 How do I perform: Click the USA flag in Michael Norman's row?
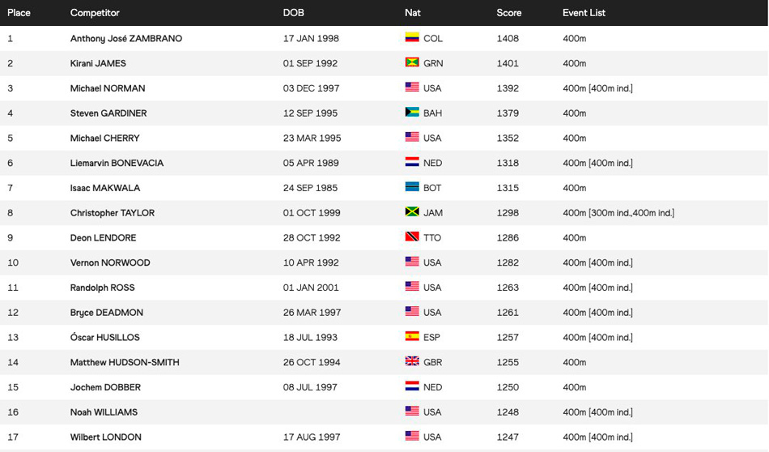[412, 88]
